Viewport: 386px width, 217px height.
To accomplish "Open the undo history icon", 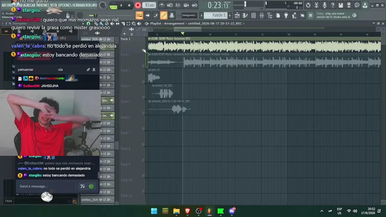I will (x=308, y=5).
